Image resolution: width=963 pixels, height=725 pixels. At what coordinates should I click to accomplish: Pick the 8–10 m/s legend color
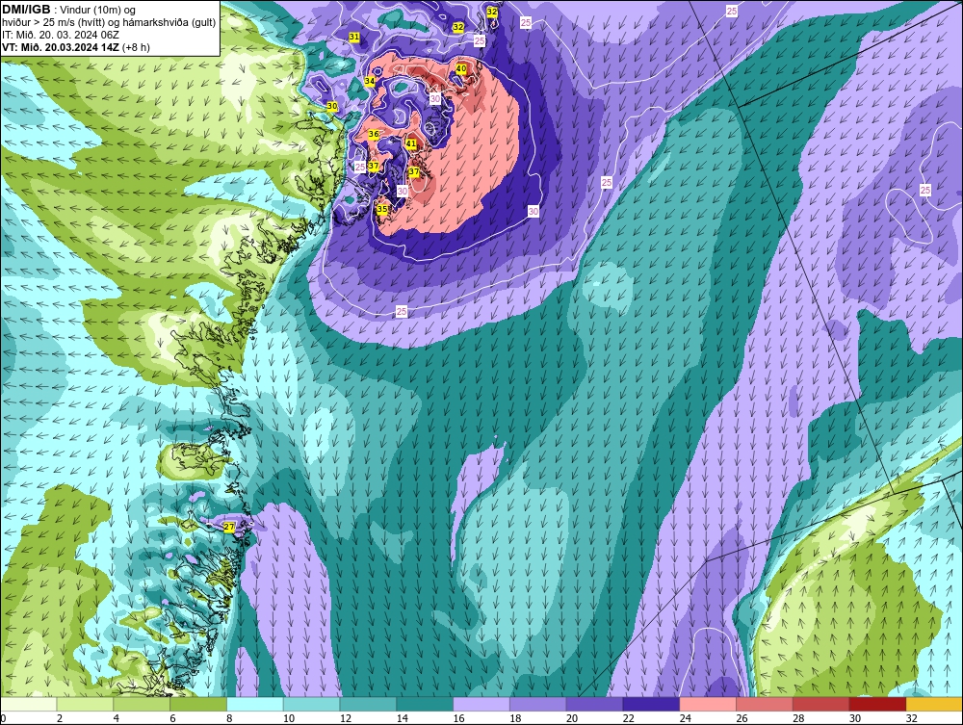pyautogui.click(x=255, y=704)
